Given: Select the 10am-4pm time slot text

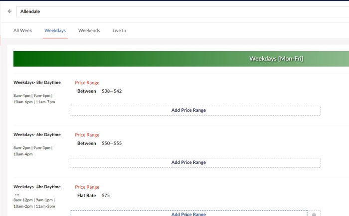Looking at the screenshot, I should [x=23, y=154].
